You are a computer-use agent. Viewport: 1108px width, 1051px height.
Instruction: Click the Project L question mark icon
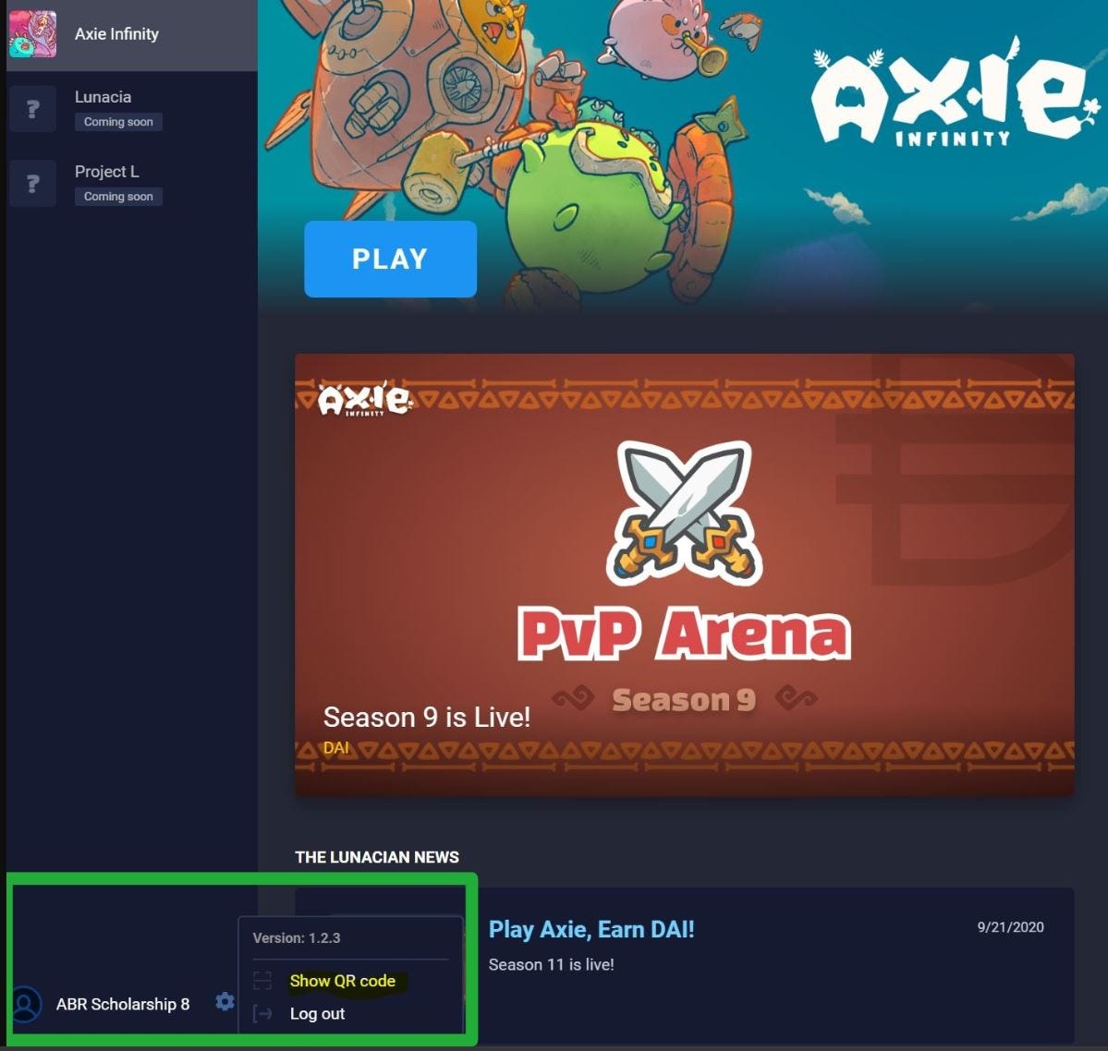(x=32, y=184)
